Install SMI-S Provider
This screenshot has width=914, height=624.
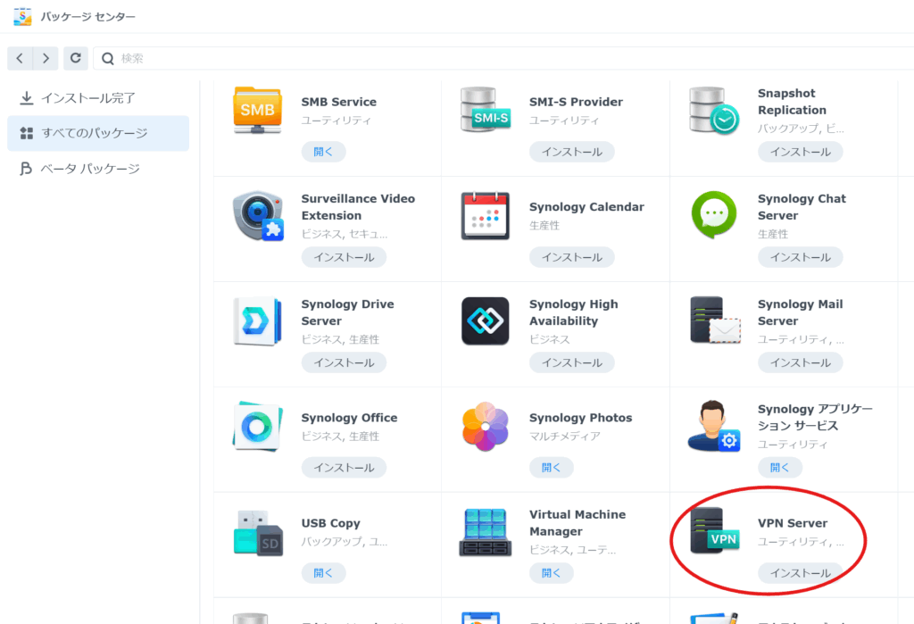click(x=572, y=152)
